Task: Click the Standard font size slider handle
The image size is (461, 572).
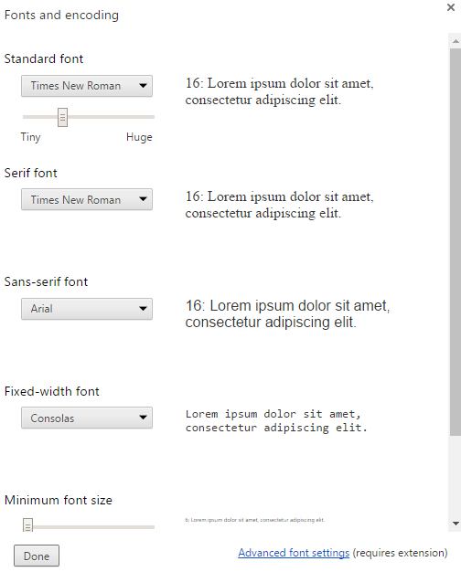Action: click(x=62, y=117)
